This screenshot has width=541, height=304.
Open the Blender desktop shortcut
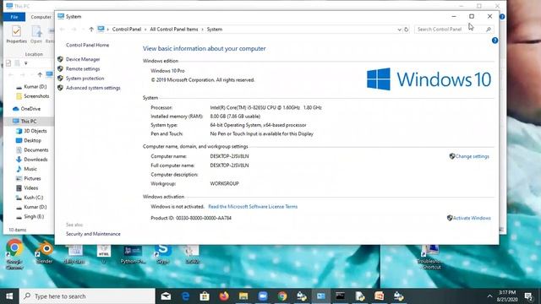point(45,252)
